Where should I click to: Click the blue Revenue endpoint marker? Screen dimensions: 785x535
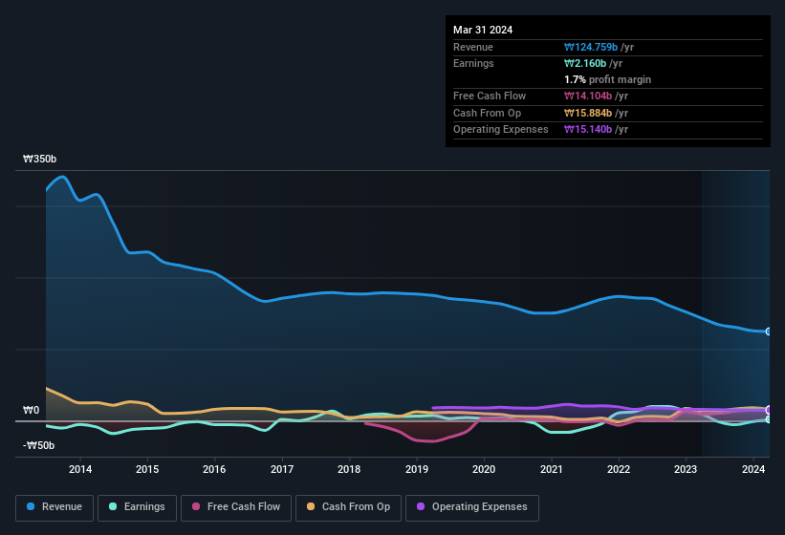pos(768,332)
